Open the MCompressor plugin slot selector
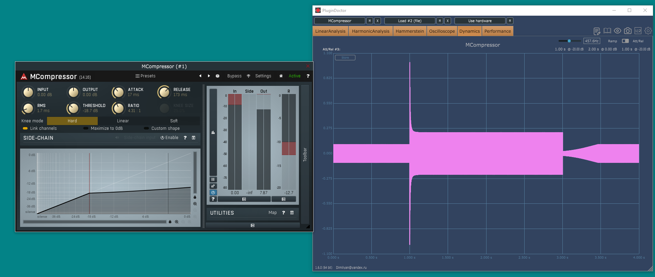The height and width of the screenshot is (277, 655). pos(340,21)
